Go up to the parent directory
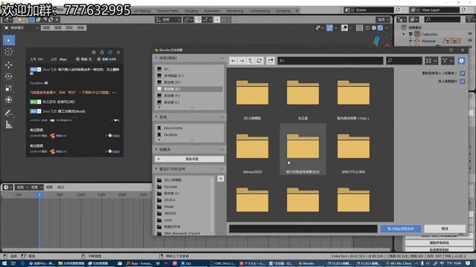This screenshot has width=476, height=267. (x=251, y=61)
